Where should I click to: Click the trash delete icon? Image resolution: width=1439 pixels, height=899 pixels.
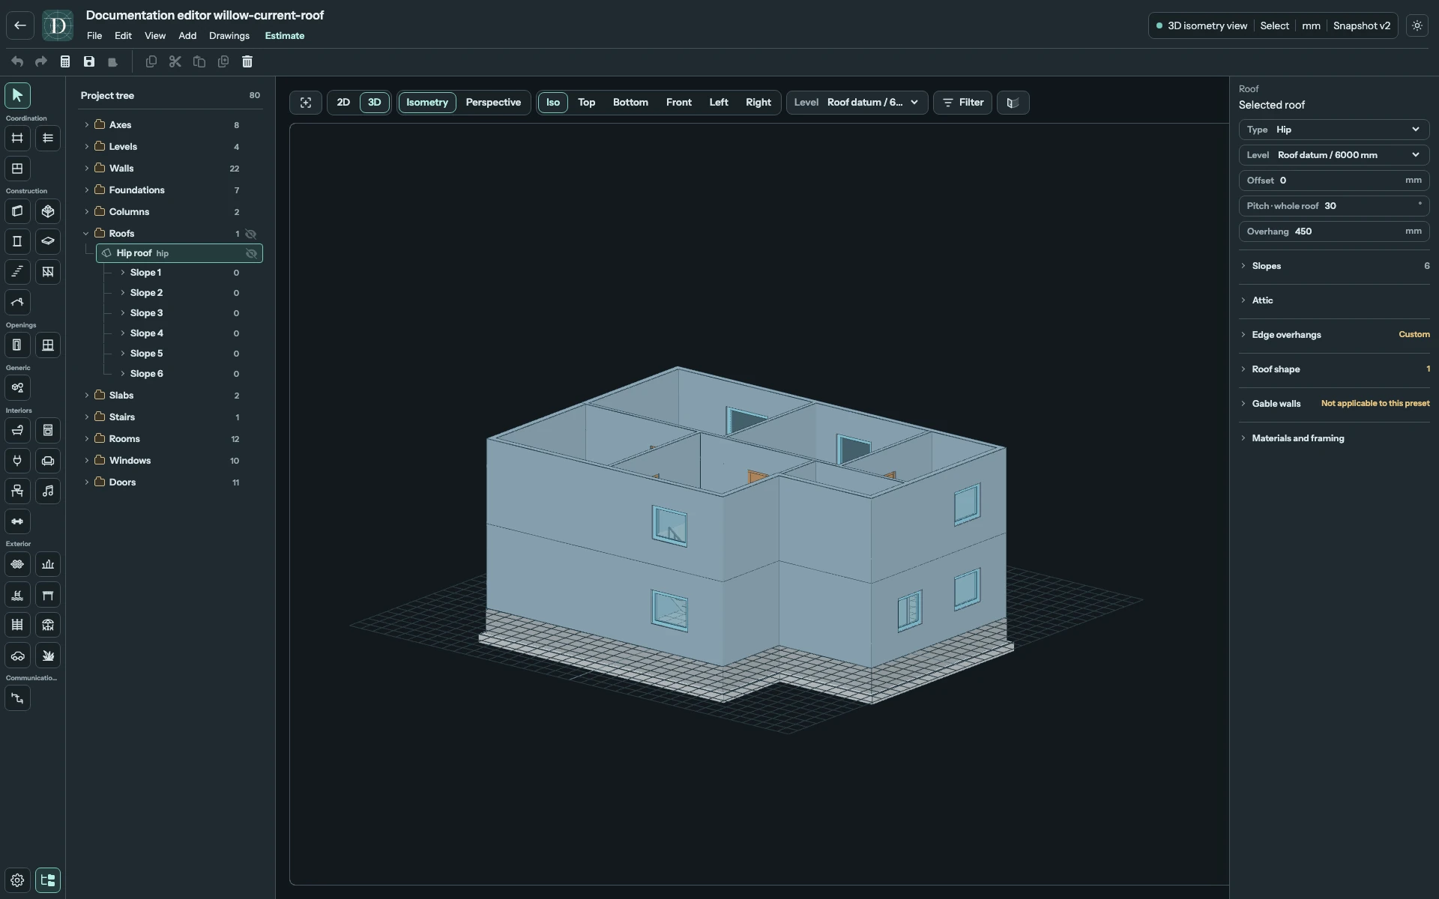point(247,61)
